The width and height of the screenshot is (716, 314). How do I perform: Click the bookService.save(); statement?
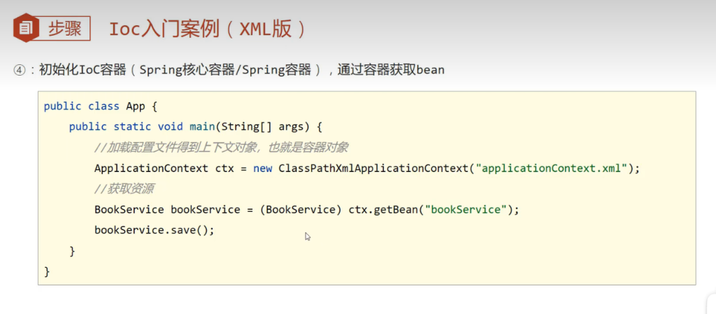tap(155, 230)
